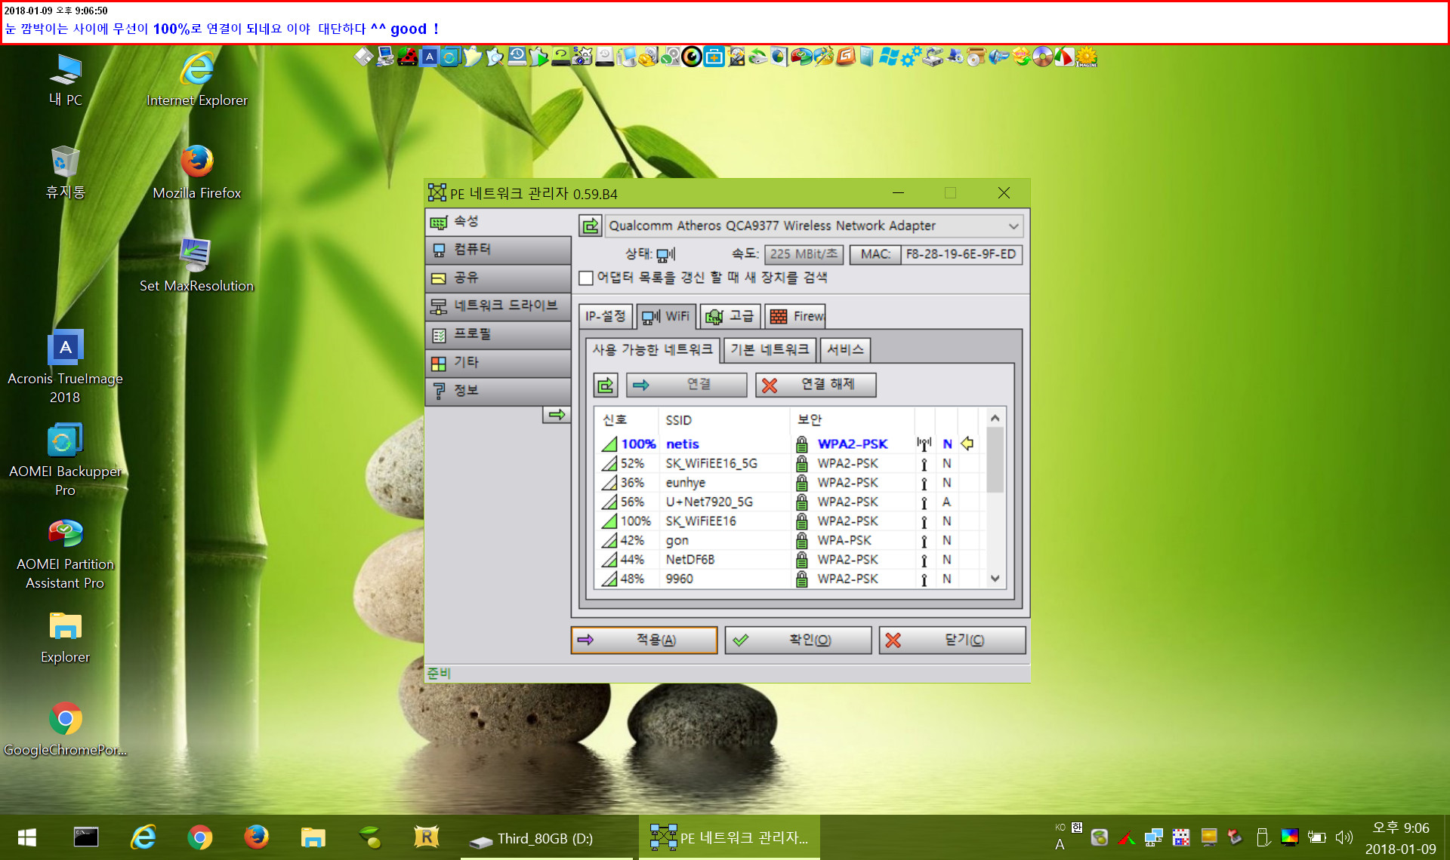Select the WiFi tab

pos(666,316)
